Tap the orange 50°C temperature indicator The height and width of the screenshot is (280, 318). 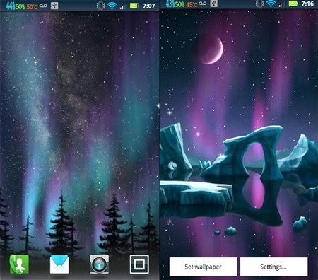click(32, 6)
